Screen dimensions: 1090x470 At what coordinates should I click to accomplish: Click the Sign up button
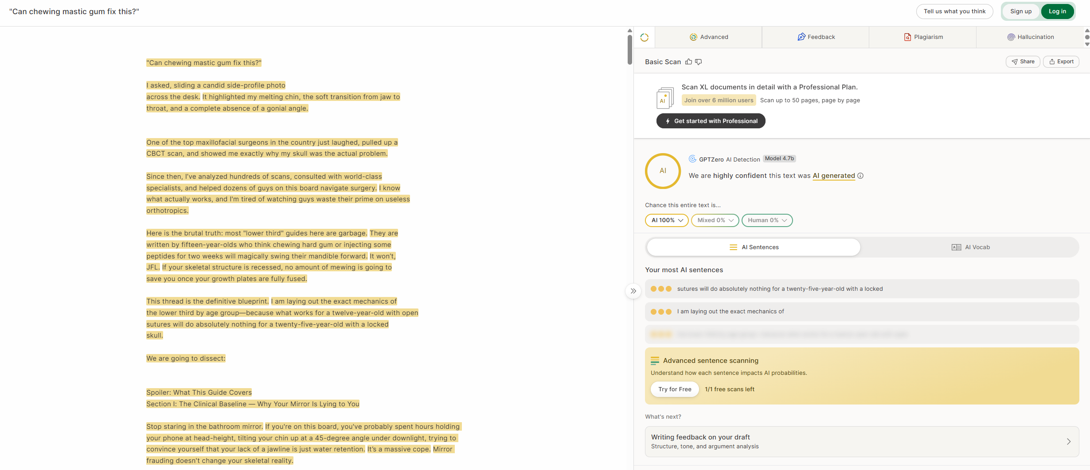pos(1020,12)
